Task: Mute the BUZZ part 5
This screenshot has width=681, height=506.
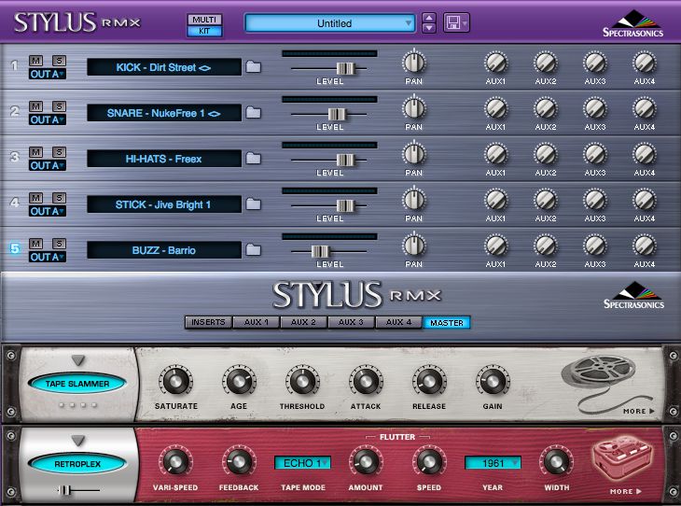Action: tap(35, 244)
